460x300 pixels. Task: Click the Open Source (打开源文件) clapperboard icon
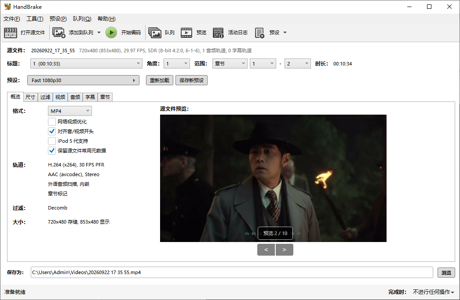pyautogui.click(x=11, y=33)
